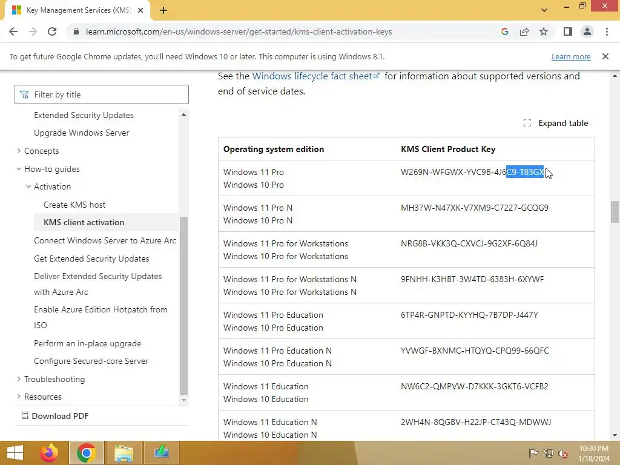Click the Learn more link
The image size is (620, 465).
(571, 56)
